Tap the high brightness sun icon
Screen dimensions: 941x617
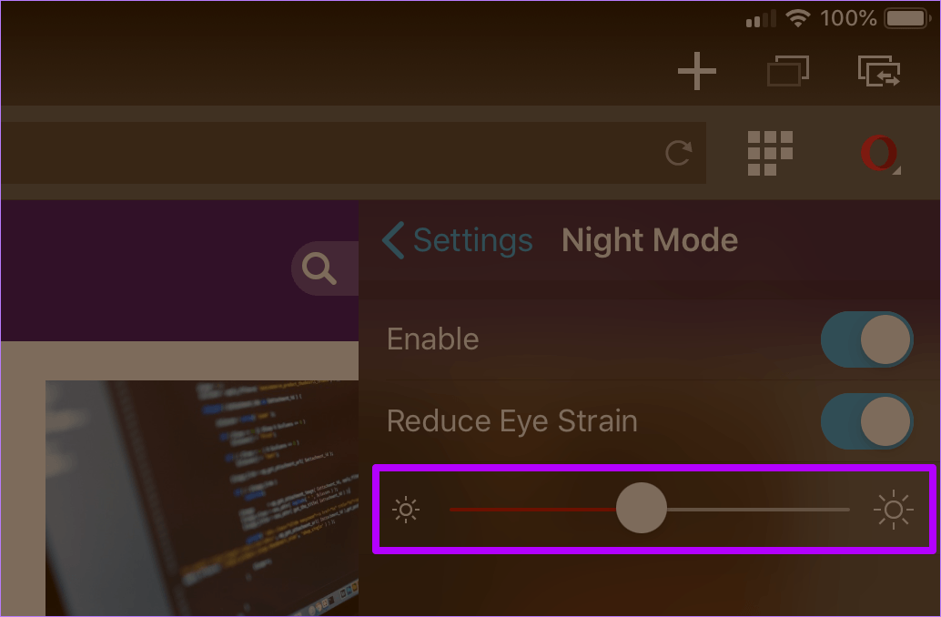(x=893, y=510)
